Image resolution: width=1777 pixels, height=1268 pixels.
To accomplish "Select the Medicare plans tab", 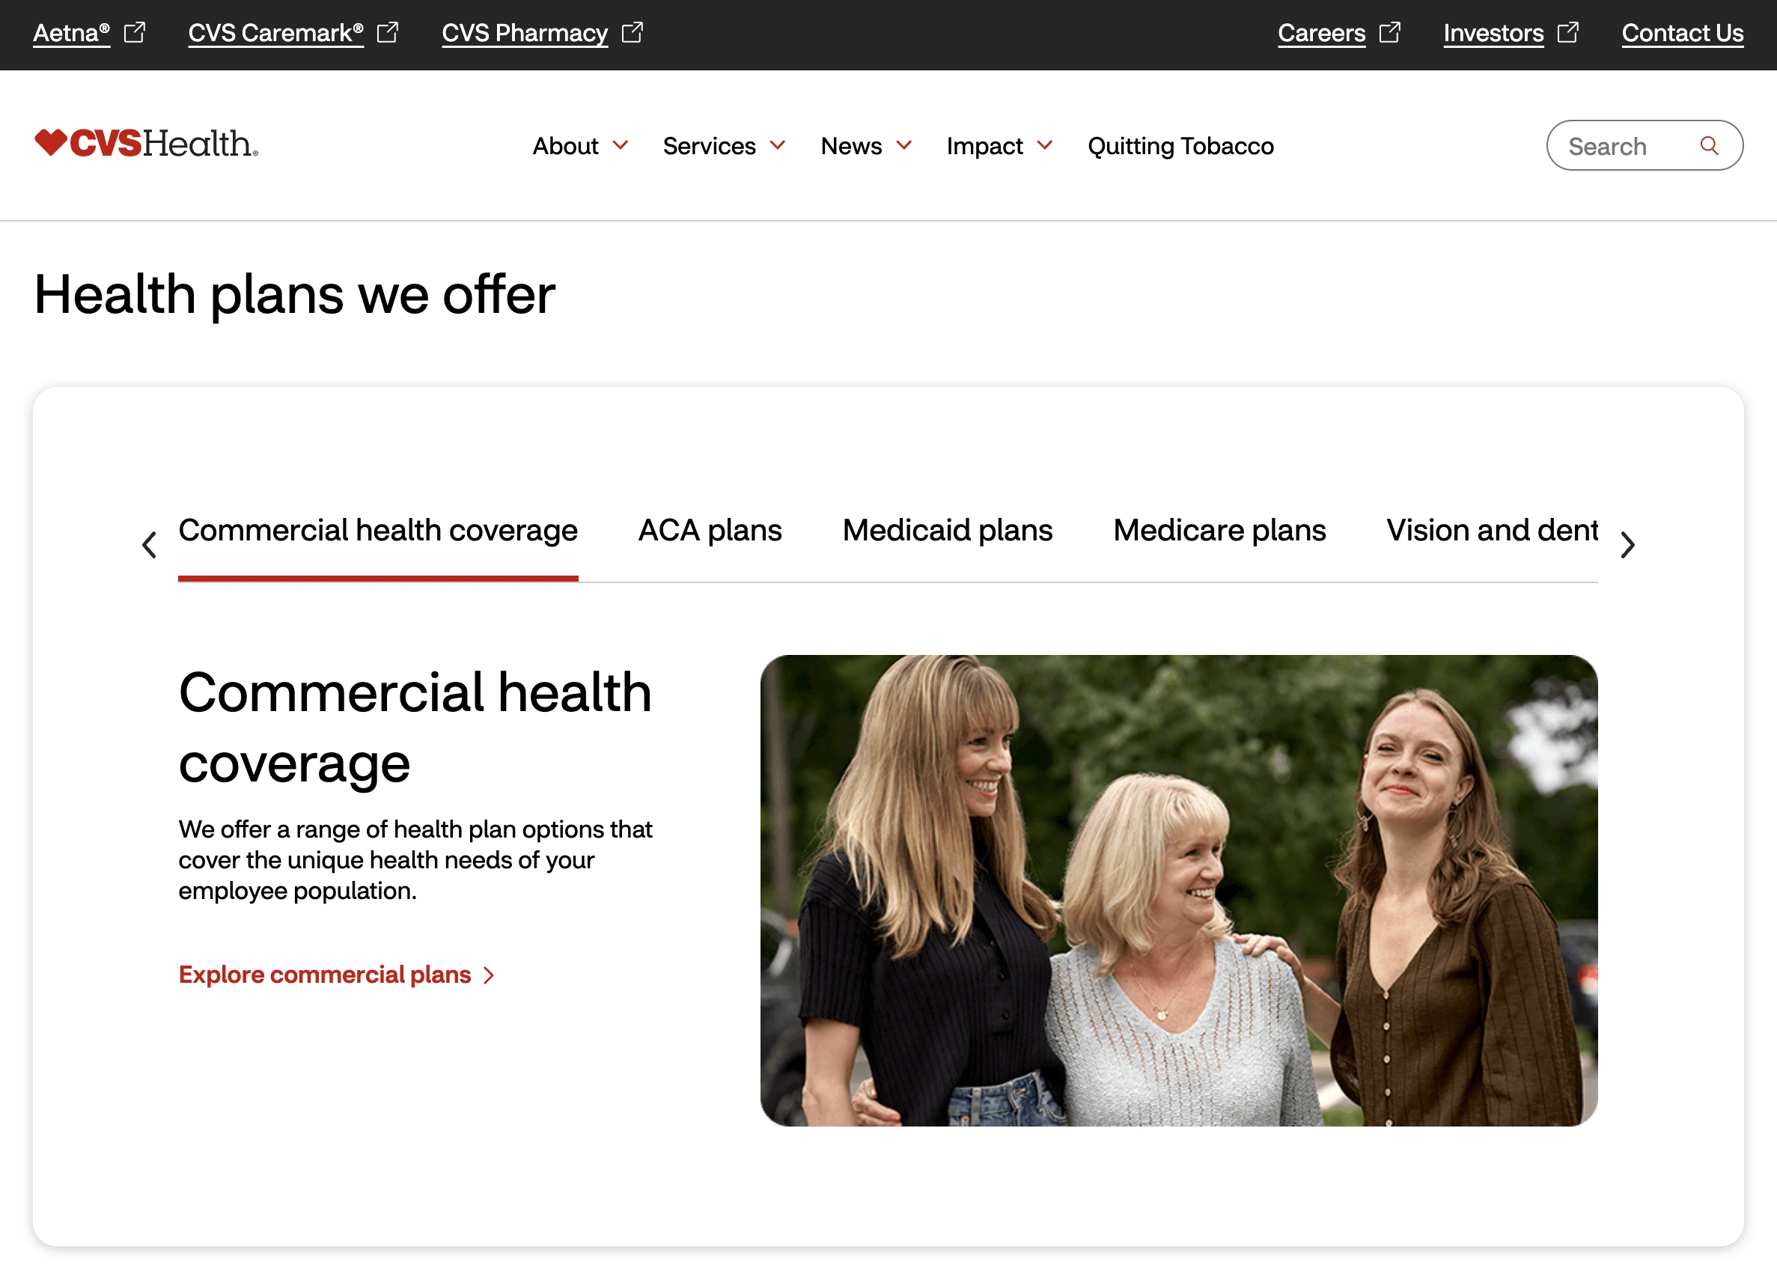I will pos(1219,530).
